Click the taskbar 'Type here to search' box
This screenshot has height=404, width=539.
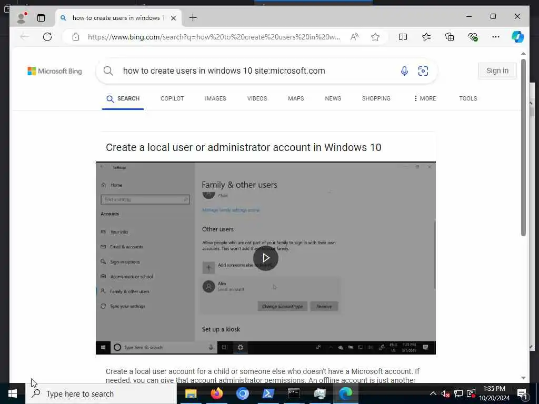[101, 393]
